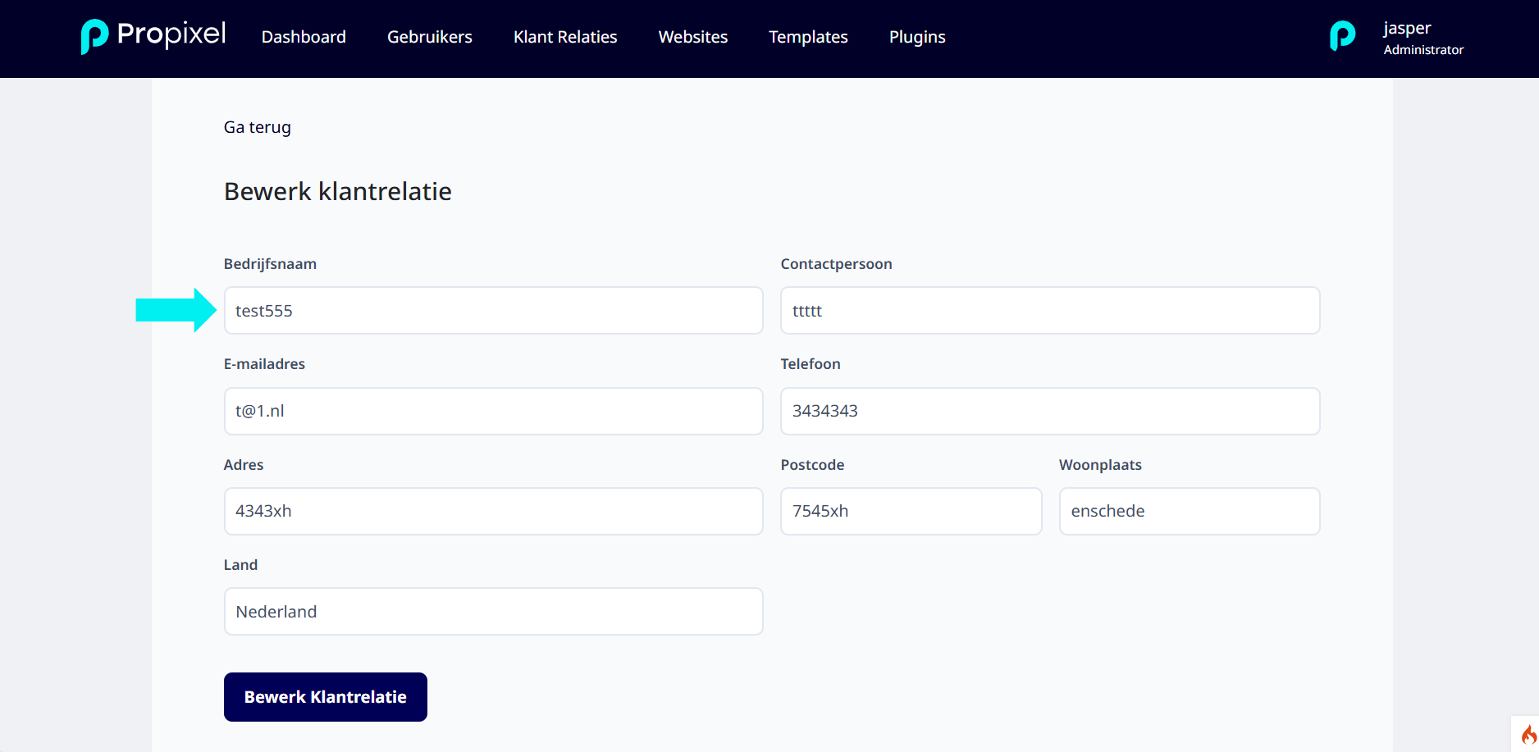Open the jasper user avatar icon
The height and width of the screenshot is (752, 1539).
tap(1342, 36)
